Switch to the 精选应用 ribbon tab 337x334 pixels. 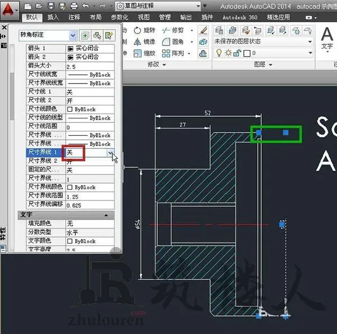[x=278, y=17]
